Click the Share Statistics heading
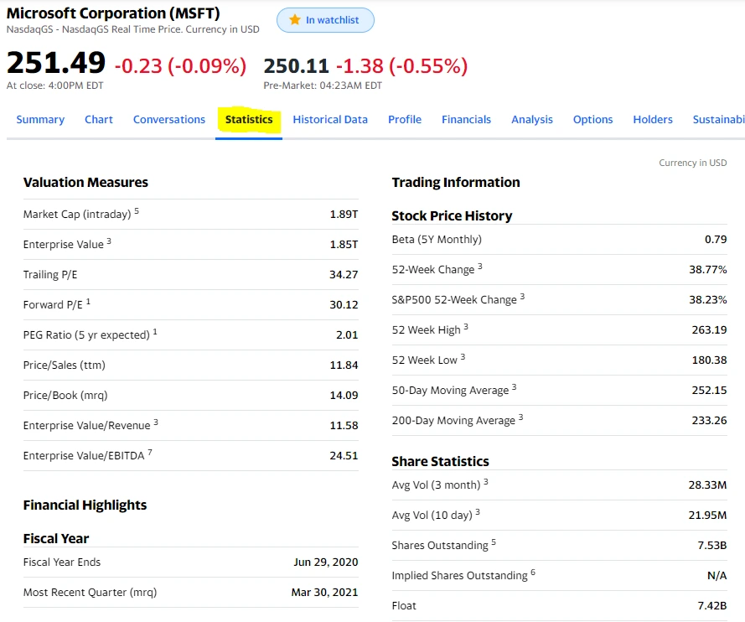 click(440, 461)
